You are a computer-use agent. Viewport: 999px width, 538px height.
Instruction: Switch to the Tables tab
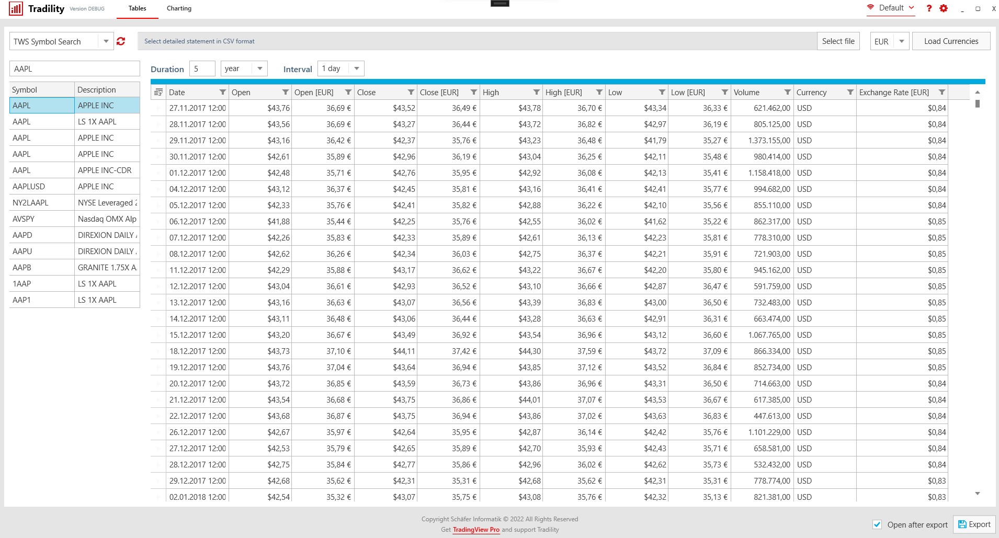point(137,8)
